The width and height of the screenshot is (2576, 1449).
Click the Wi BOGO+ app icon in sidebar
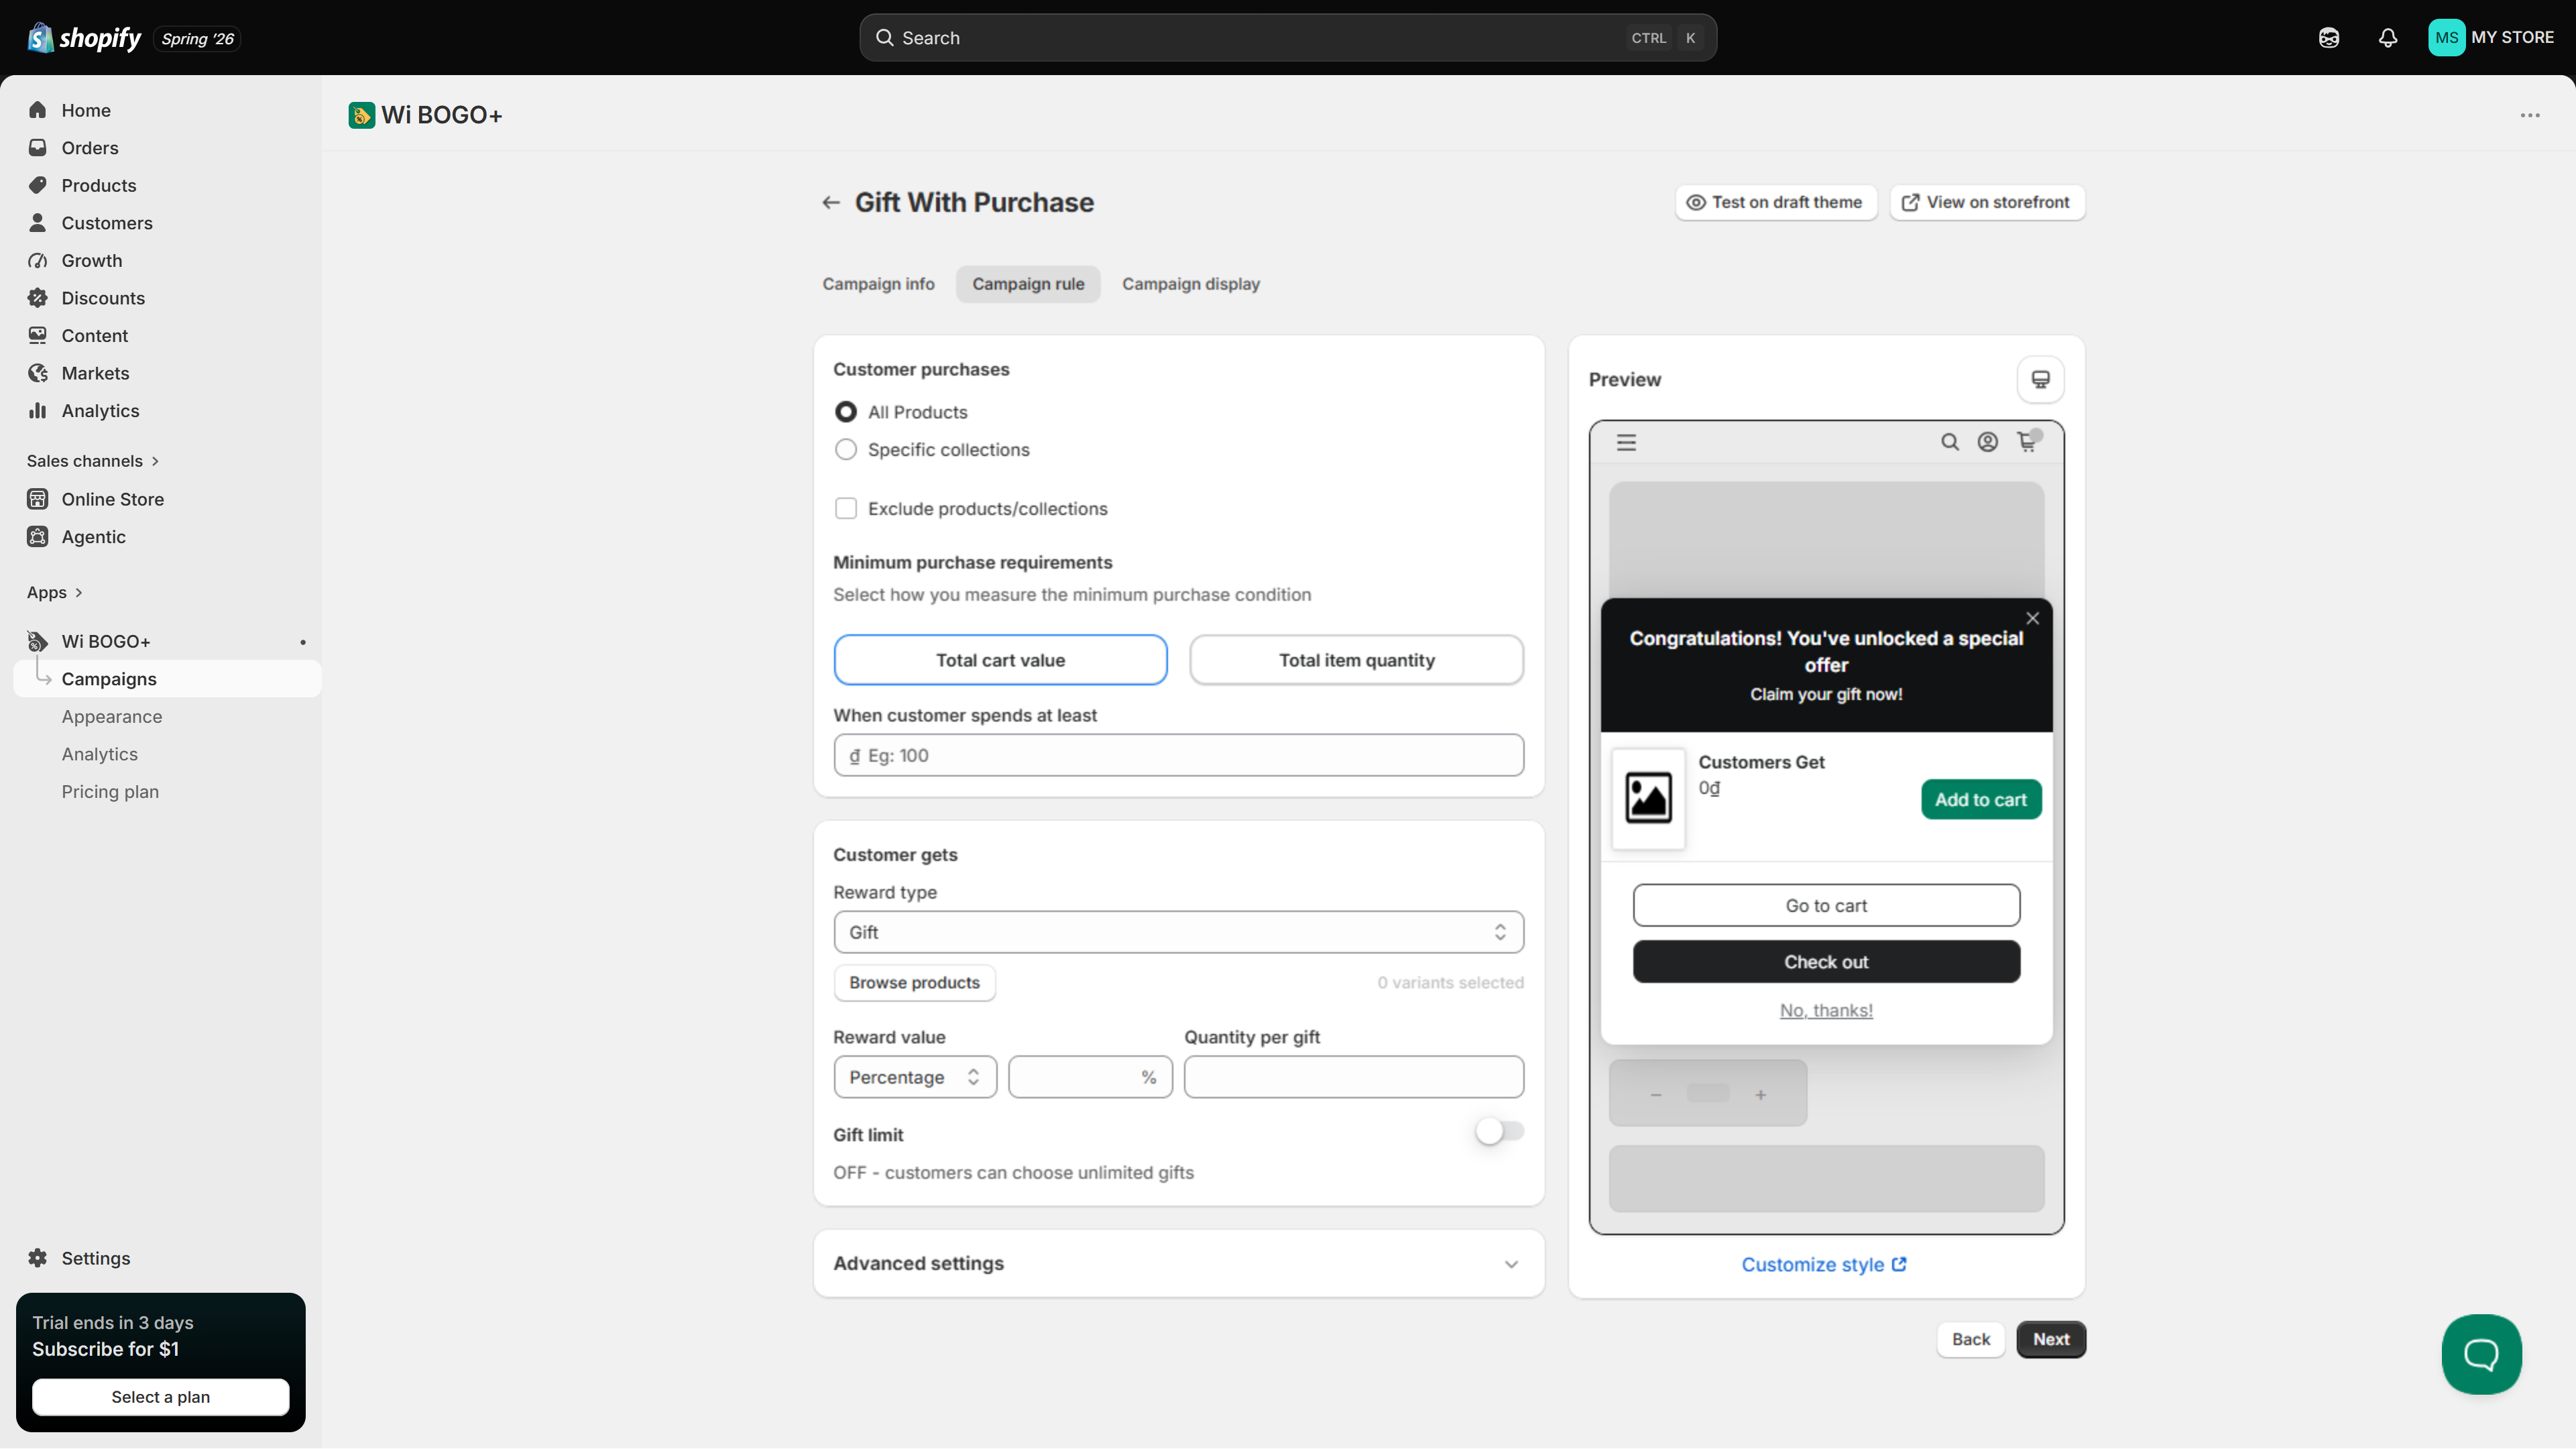tap(38, 641)
